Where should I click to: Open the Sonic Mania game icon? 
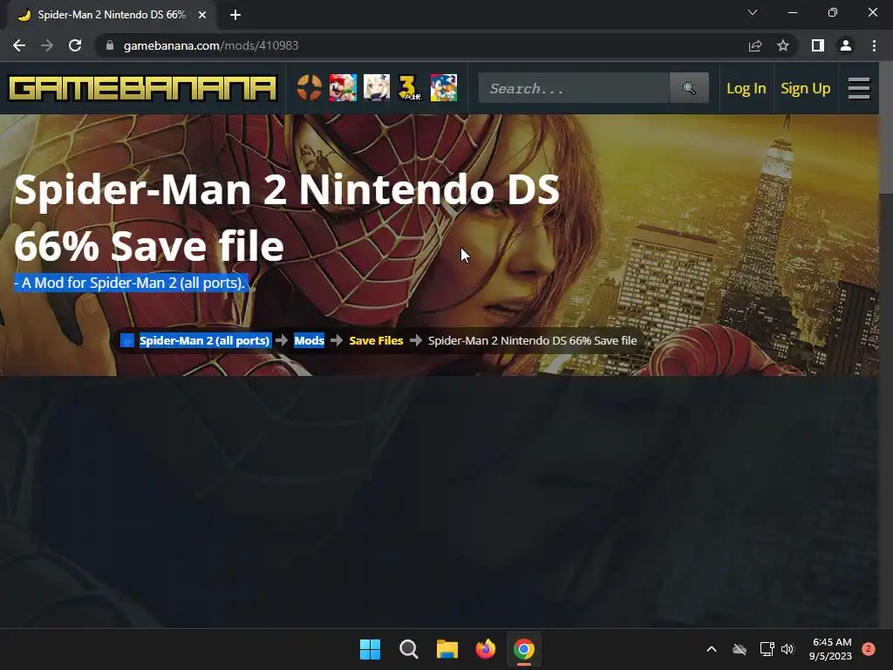pos(444,88)
